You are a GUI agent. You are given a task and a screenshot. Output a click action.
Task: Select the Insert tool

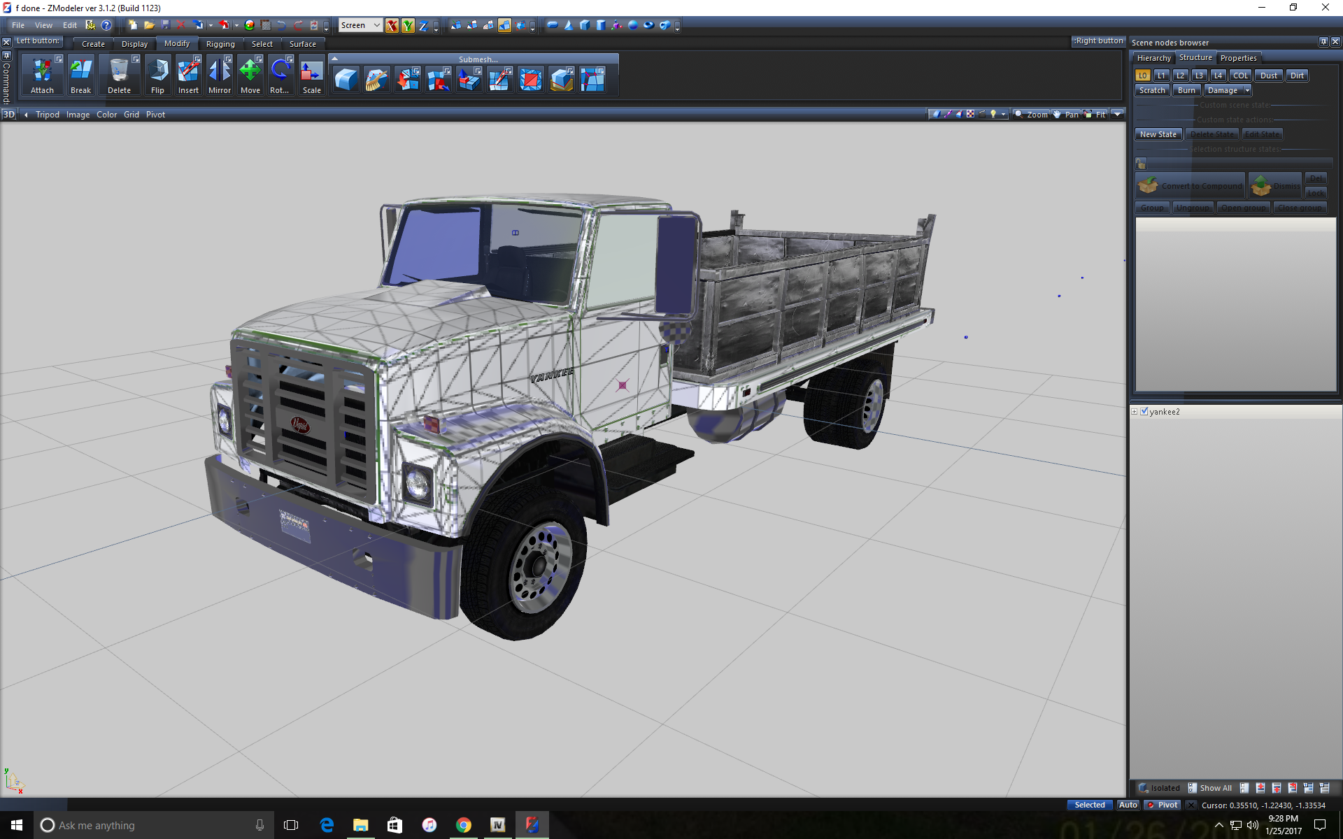tap(188, 75)
